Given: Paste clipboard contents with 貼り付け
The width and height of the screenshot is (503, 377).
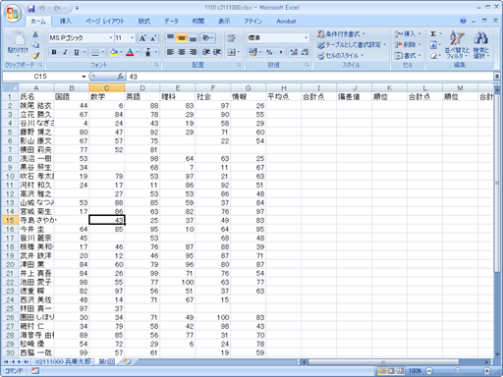Looking at the screenshot, I should (18, 43).
